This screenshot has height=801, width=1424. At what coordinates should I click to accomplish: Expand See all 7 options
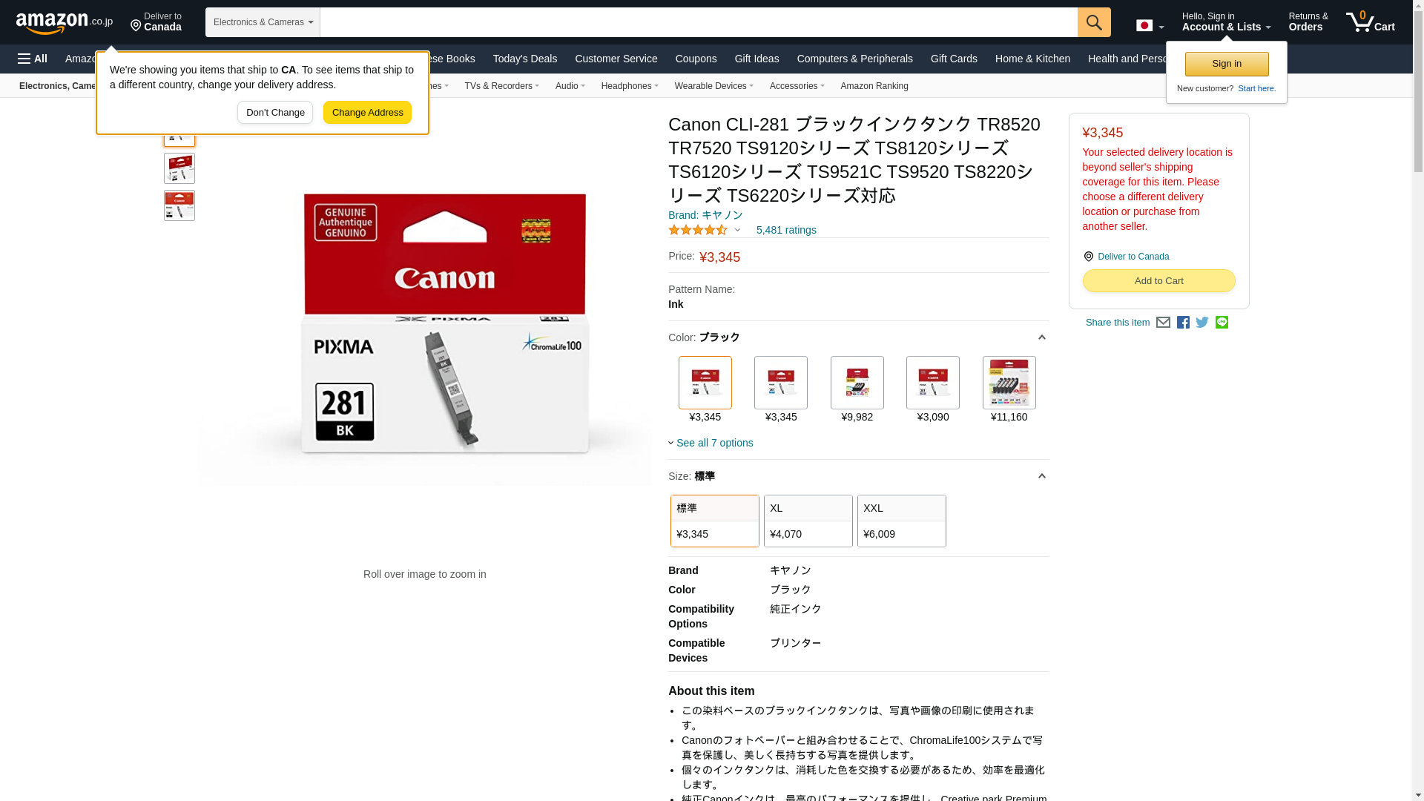pyautogui.click(x=713, y=443)
